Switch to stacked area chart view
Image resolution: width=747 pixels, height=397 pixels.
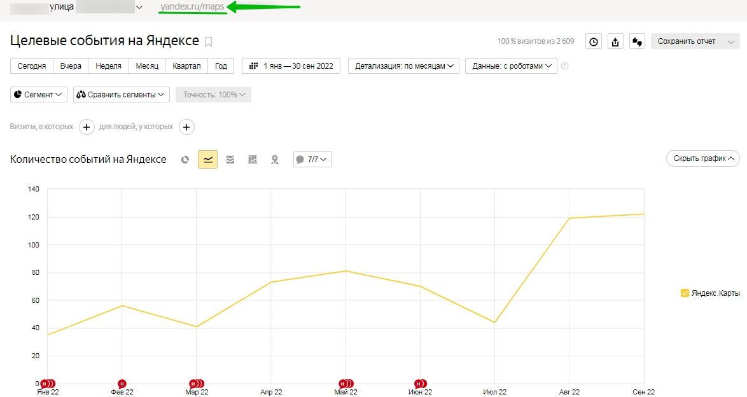coord(230,160)
